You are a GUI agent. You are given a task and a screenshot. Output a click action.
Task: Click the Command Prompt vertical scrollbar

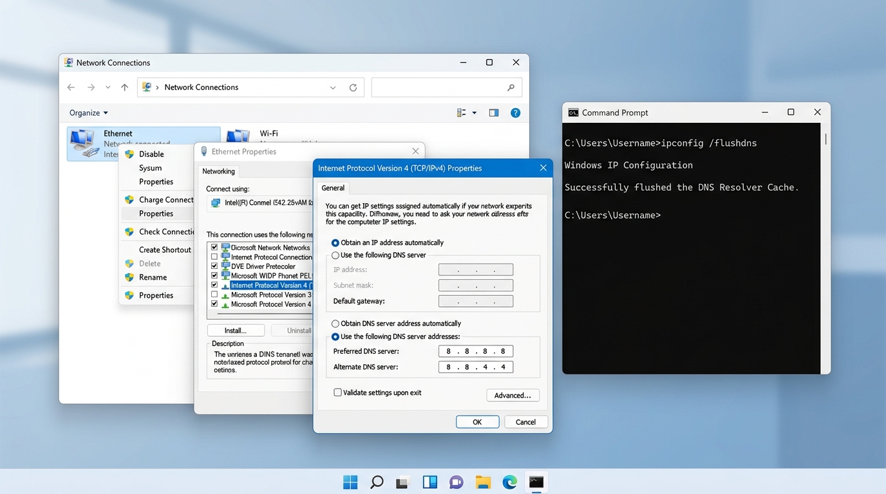click(x=825, y=139)
